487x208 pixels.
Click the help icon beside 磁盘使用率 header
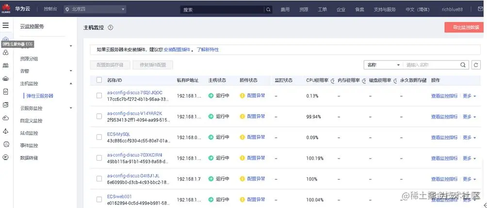point(395,81)
